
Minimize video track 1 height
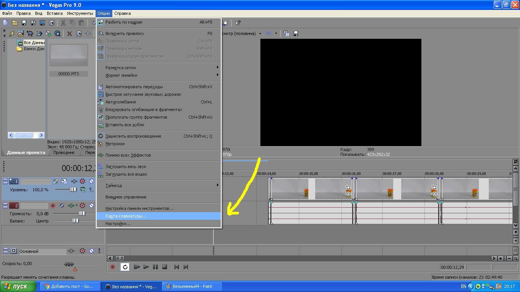tap(5, 180)
